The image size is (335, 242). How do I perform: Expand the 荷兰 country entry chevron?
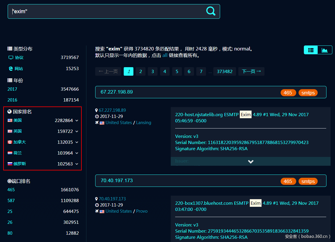[77, 153]
